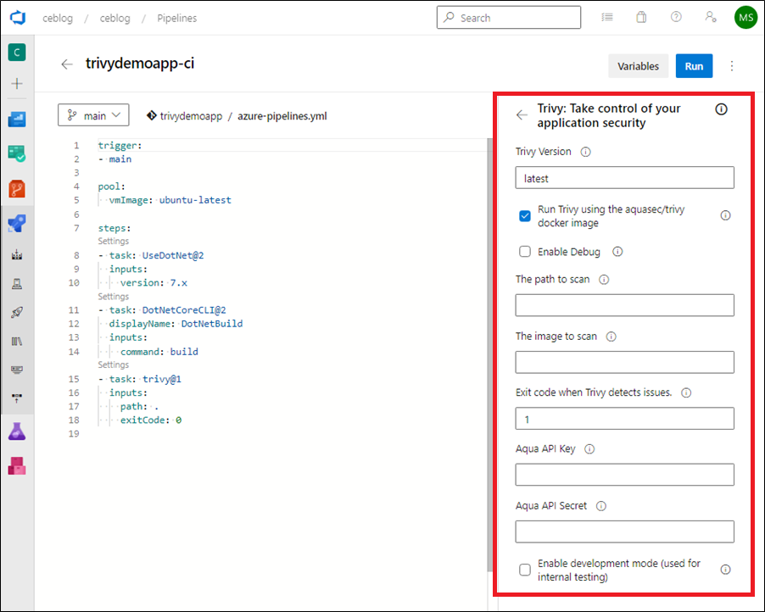The image size is (765, 612).
Task: Open the User settings icon
Action: (x=711, y=17)
